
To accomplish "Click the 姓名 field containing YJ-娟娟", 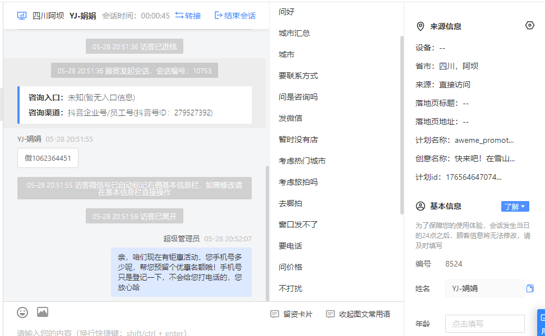I will (x=485, y=288).
